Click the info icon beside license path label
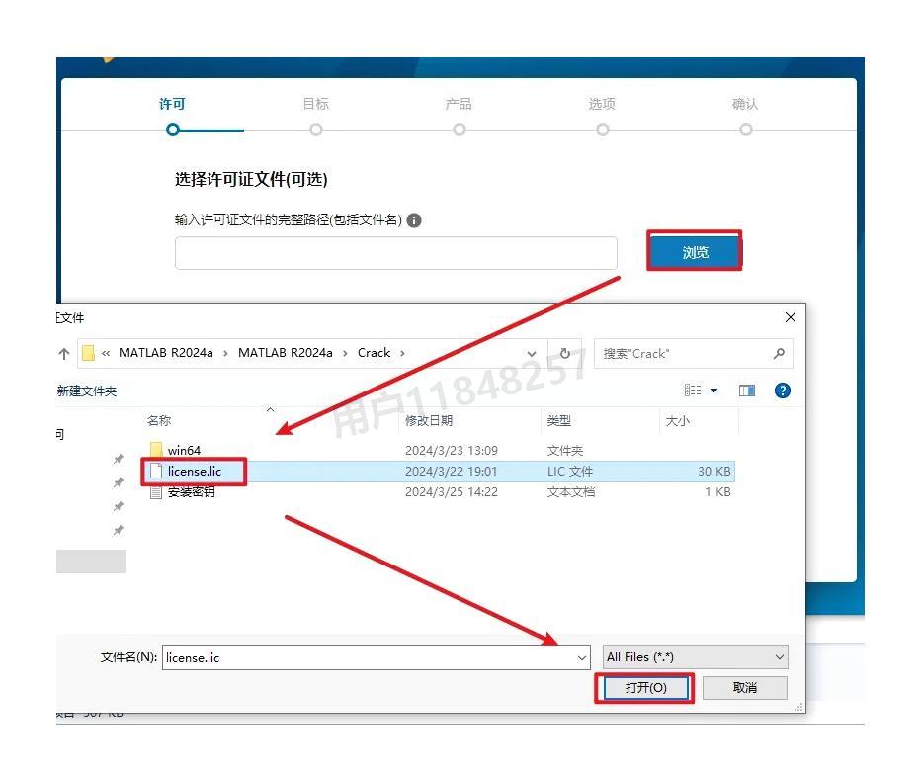Screen dimensions: 921x782 [x=414, y=220]
